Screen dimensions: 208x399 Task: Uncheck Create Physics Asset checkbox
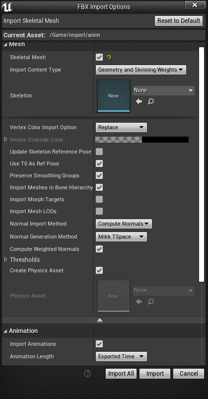point(99,270)
